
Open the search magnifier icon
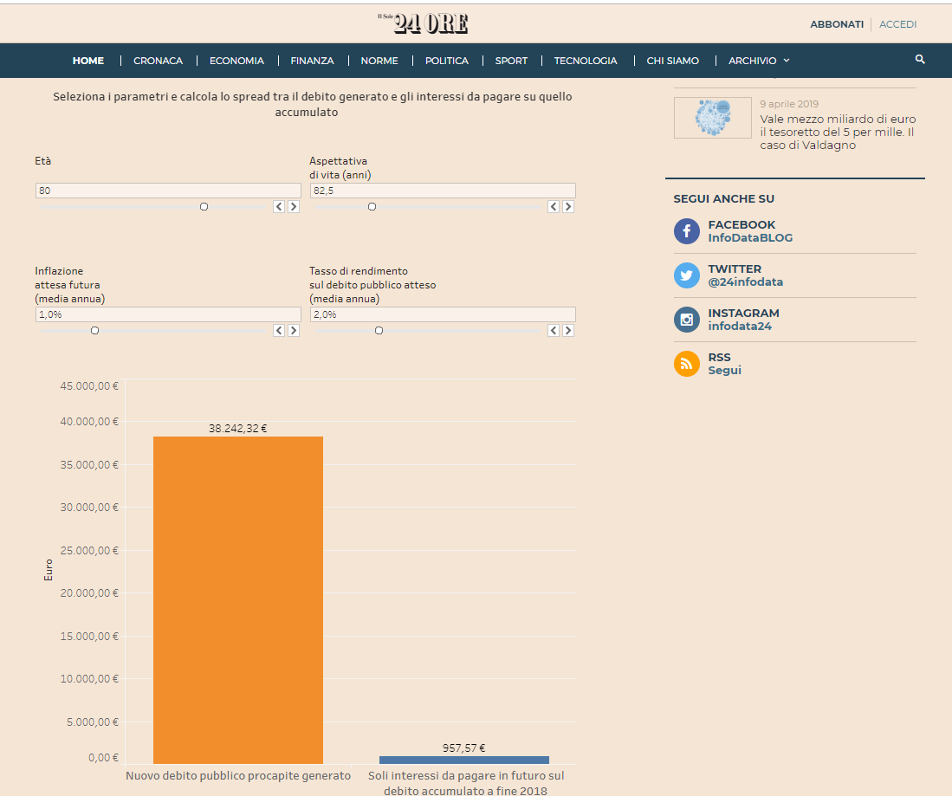click(920, 60)
